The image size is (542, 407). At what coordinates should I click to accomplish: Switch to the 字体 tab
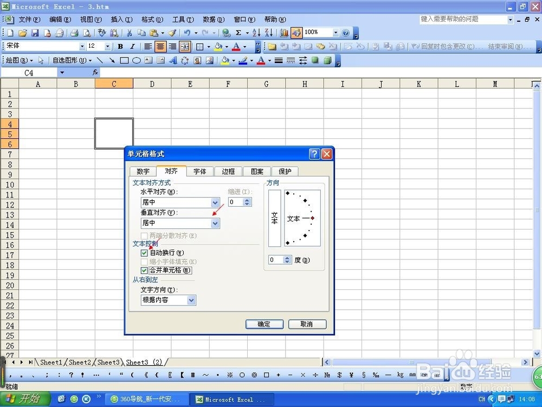(x=199, y=171)
